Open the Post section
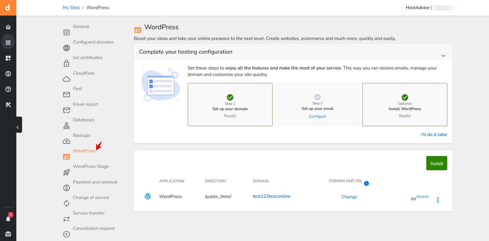 coord(77,89)
